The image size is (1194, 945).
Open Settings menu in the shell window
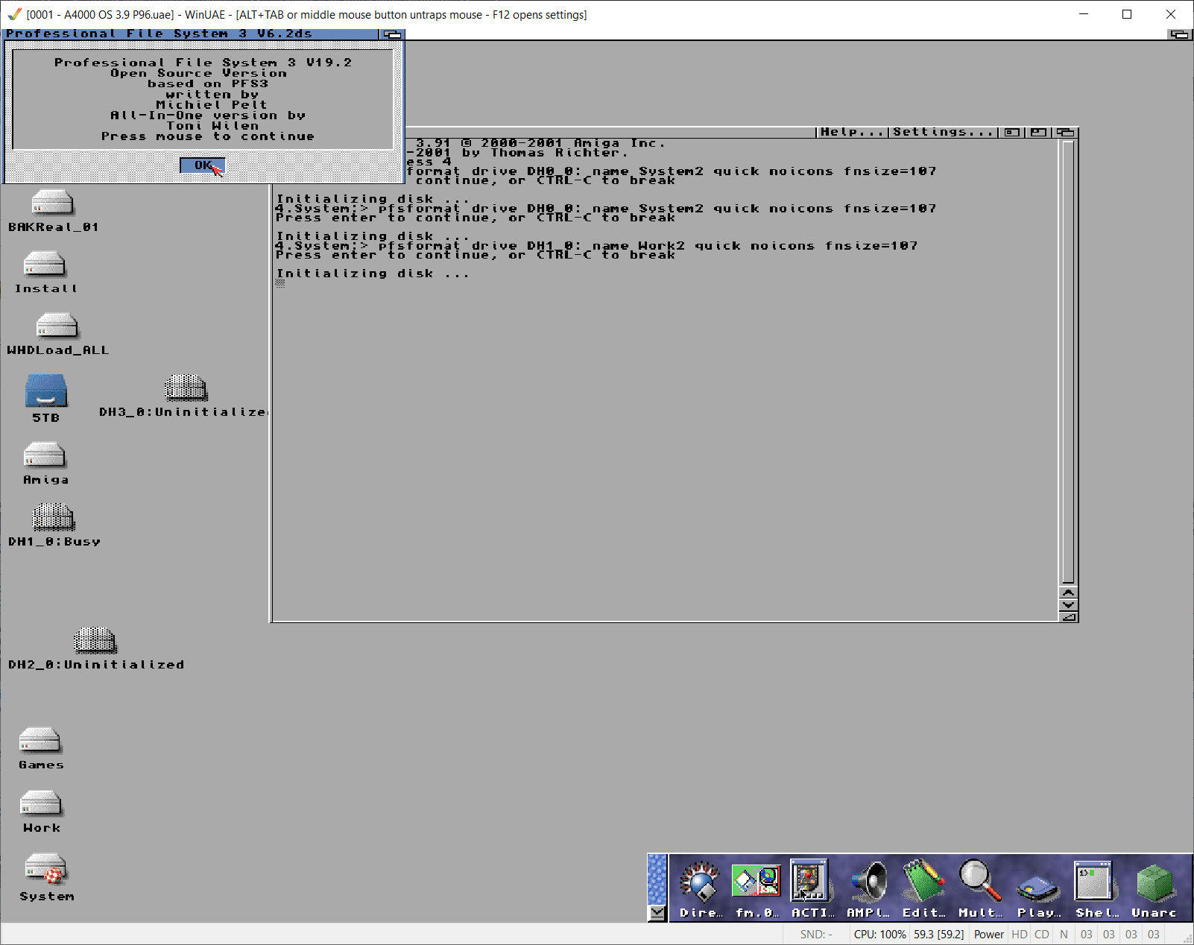coord(943,132)
